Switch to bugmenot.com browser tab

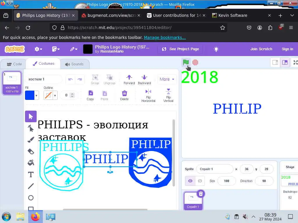coord(111,15)
